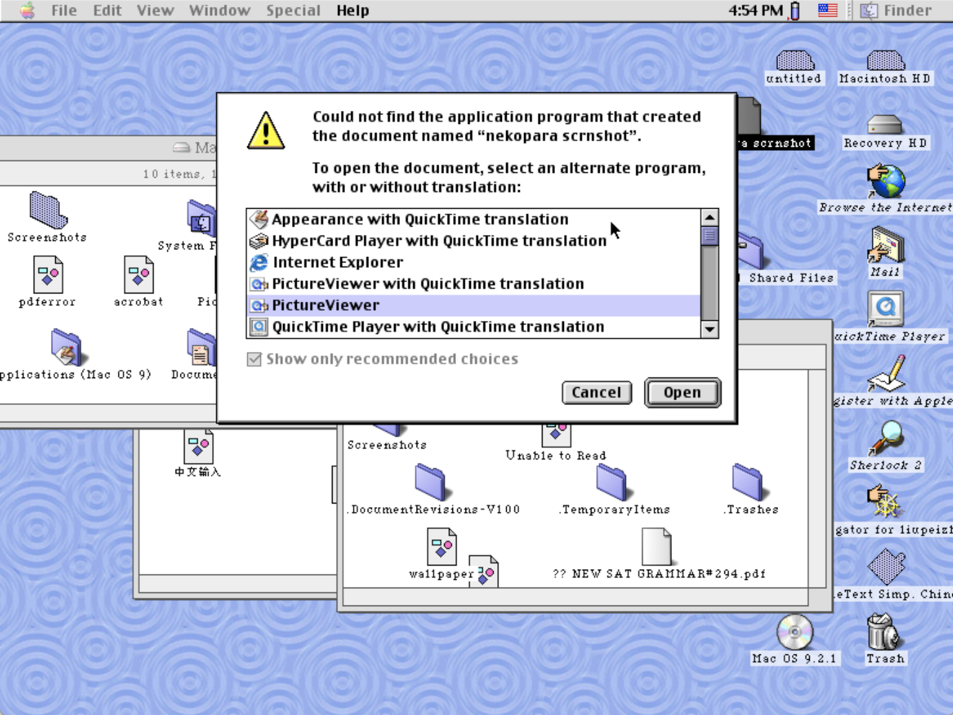The width and height of the screenshot is (953, 715).
Task: Open the View menu
Action: (x=155, y=10)
